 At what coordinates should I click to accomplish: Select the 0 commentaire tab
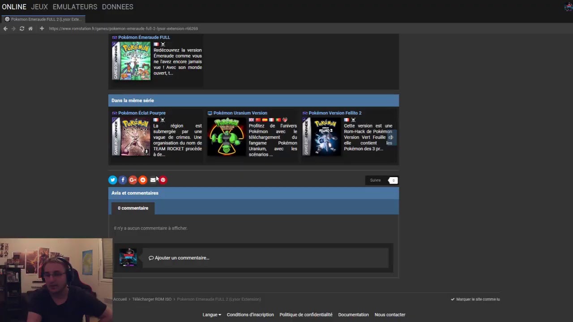click(x=133, y=208)
